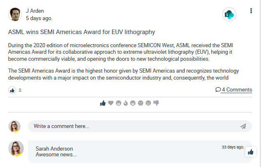Click the thumbs down reaction icon
The width and height of the screenshot is (261, 167).
click(x=156, y=103)
